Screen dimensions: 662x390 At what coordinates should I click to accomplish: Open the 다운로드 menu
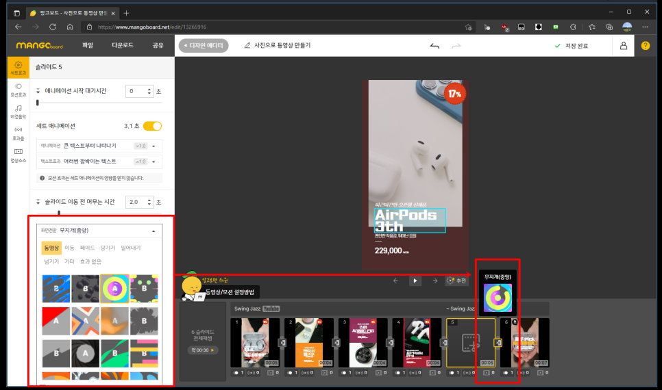pos(123,45)
